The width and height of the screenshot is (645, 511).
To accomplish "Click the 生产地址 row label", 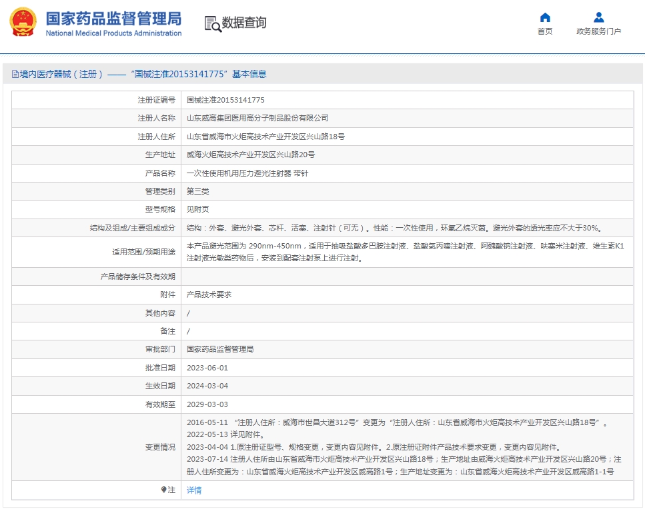I will coord(160,155).
